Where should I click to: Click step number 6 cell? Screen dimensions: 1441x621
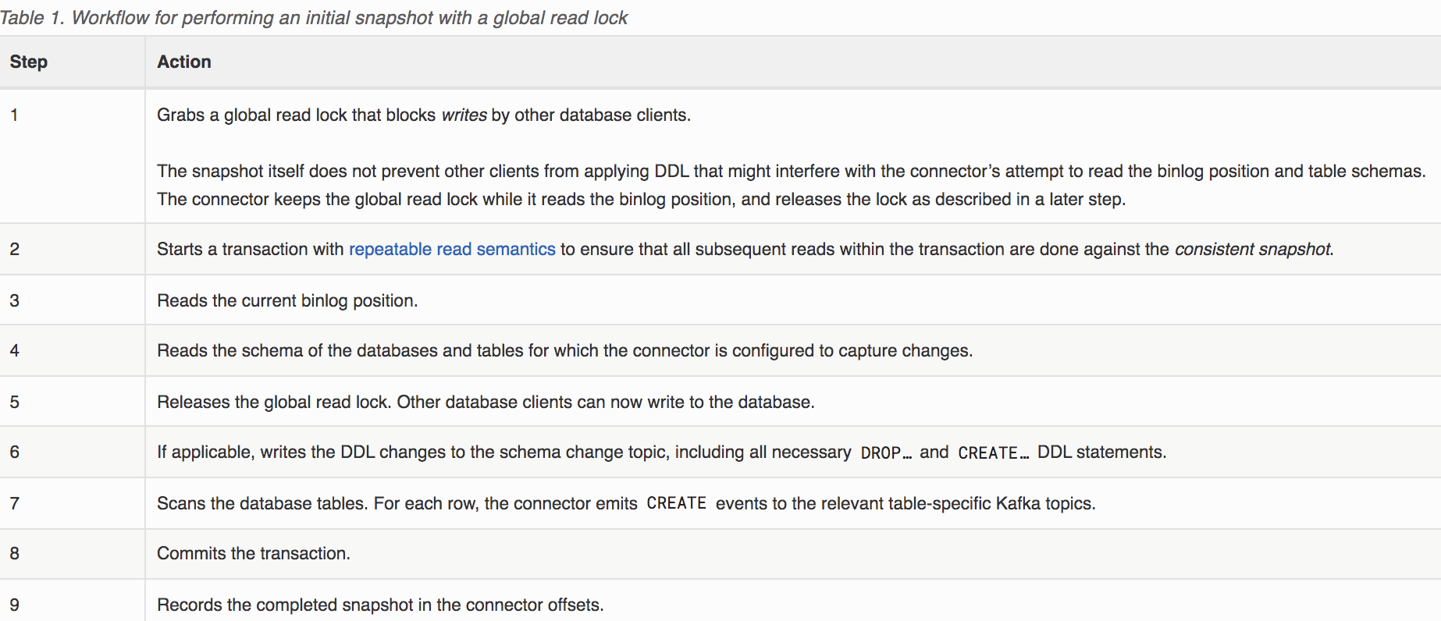tap(73, 452)
